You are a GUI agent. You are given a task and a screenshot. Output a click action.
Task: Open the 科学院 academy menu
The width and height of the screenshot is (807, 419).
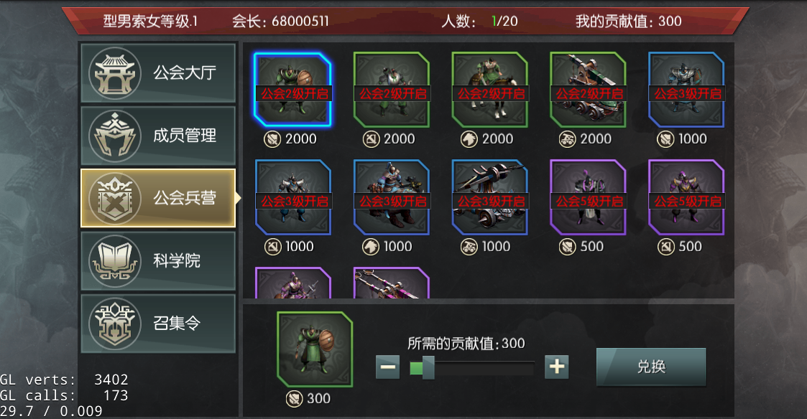158,260
